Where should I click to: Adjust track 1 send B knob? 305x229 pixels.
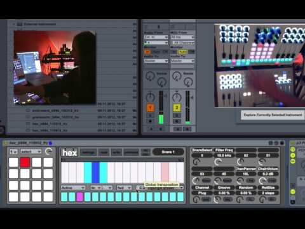tap(162, 82)
